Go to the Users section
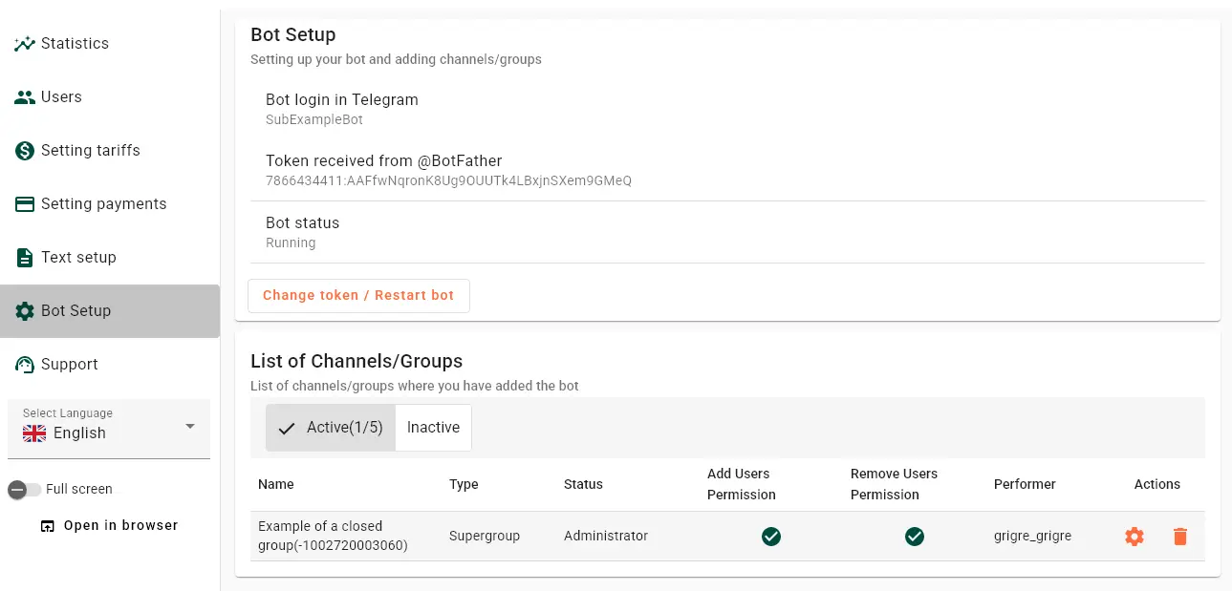The image size is (1232, 591). (110, 97)
